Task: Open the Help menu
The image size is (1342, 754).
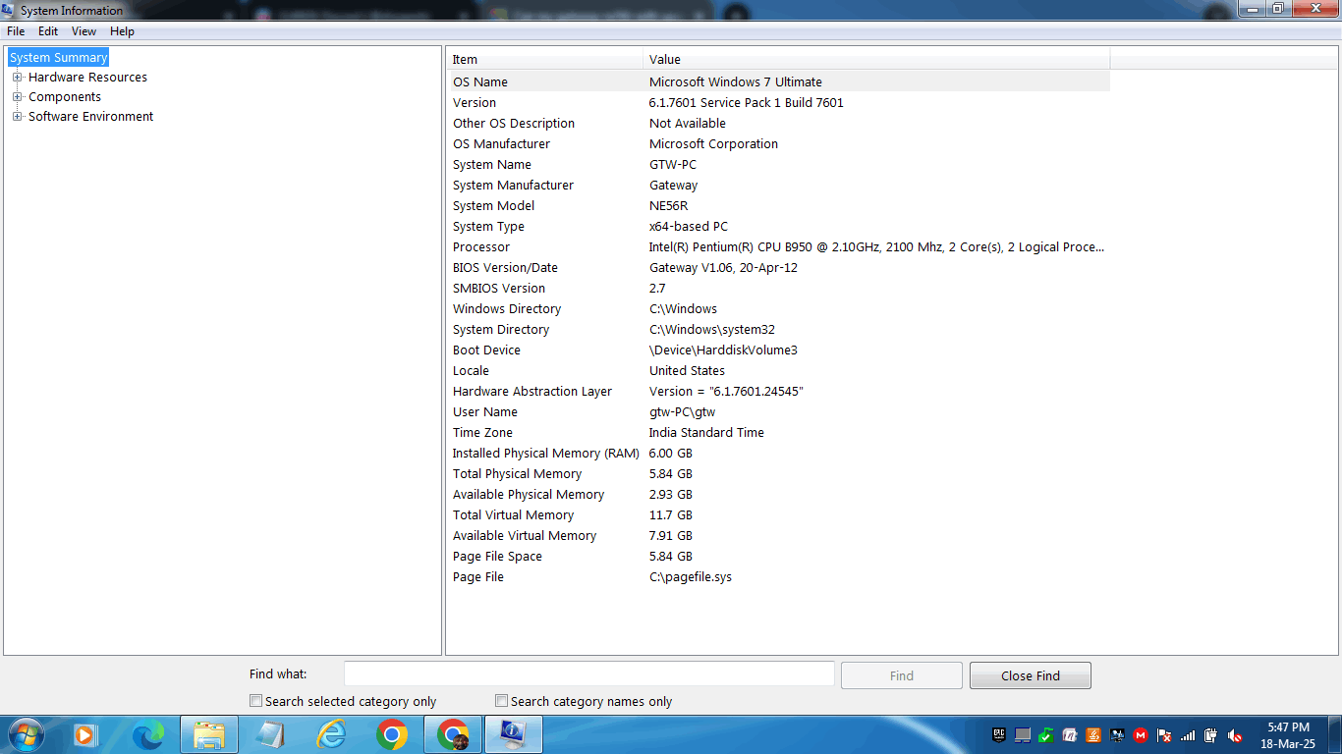Action: [122, 31]
